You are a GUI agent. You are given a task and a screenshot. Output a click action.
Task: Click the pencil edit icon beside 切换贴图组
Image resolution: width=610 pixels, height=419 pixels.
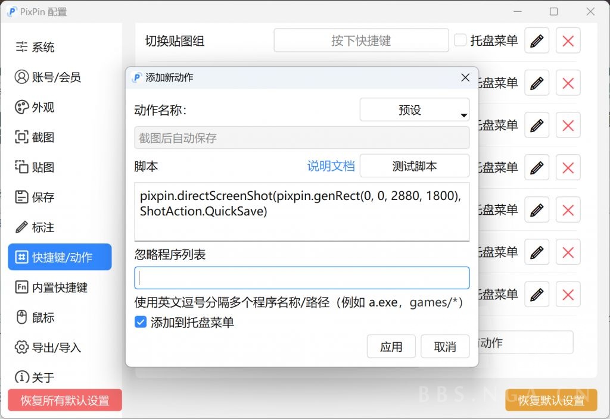pos(536,40)
